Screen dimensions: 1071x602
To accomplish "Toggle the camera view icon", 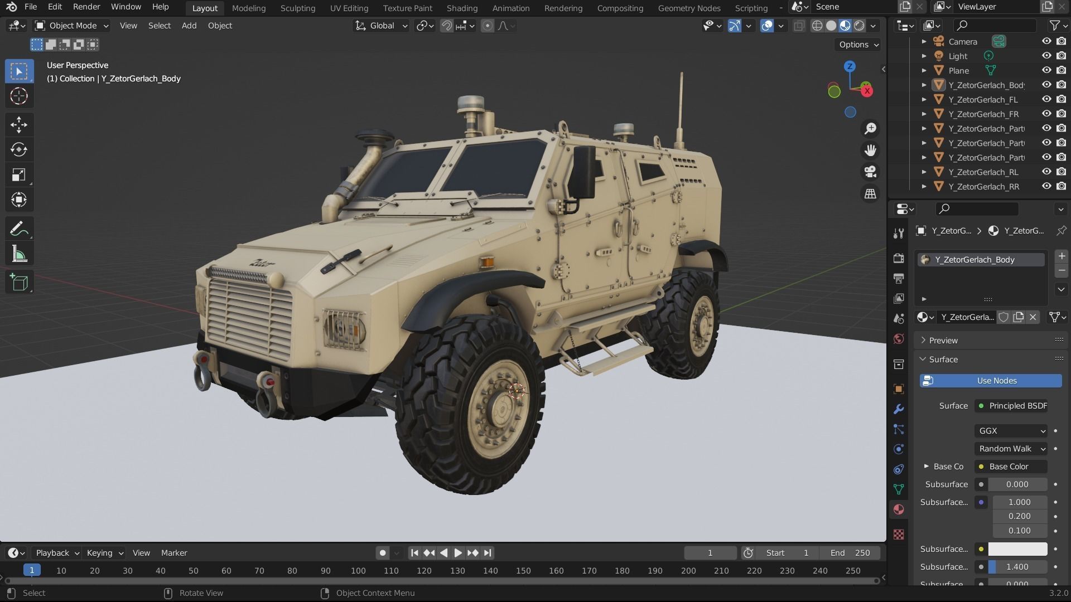I will [x=870, y=172].
